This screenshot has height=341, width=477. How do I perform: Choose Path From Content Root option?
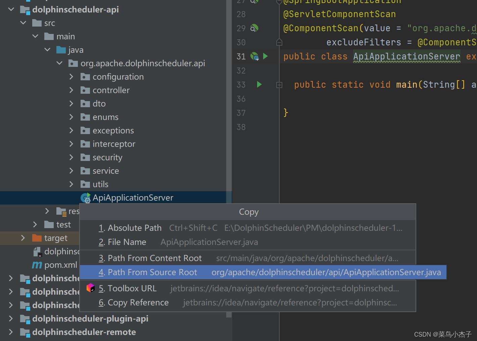click(248, 258)
